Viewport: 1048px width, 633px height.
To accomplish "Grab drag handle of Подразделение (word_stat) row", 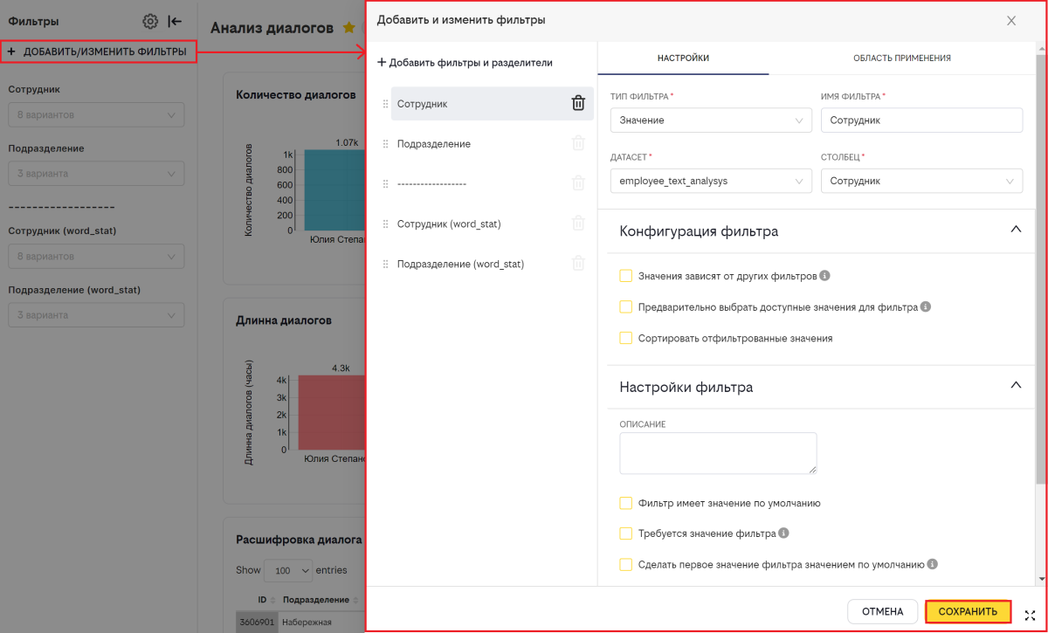I will click(385, 265).
